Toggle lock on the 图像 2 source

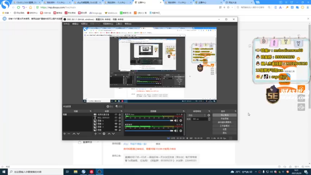coord(120,124)
